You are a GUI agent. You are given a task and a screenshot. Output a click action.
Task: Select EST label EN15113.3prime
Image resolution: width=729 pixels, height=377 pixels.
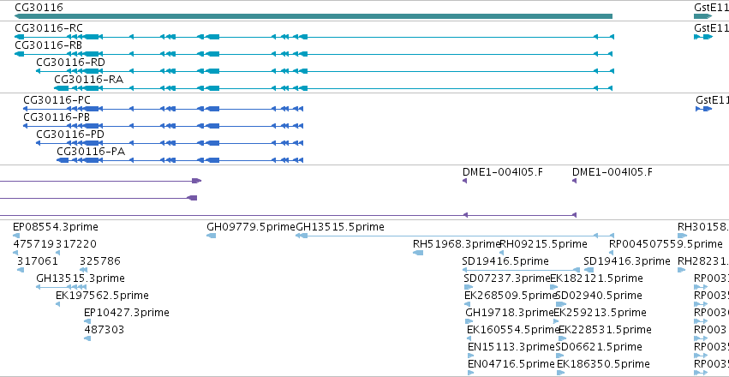[511, 347]
